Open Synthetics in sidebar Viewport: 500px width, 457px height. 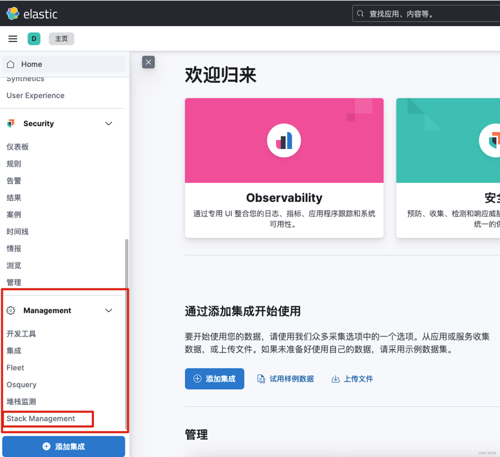pyautogui.click(x=26, y=79)
